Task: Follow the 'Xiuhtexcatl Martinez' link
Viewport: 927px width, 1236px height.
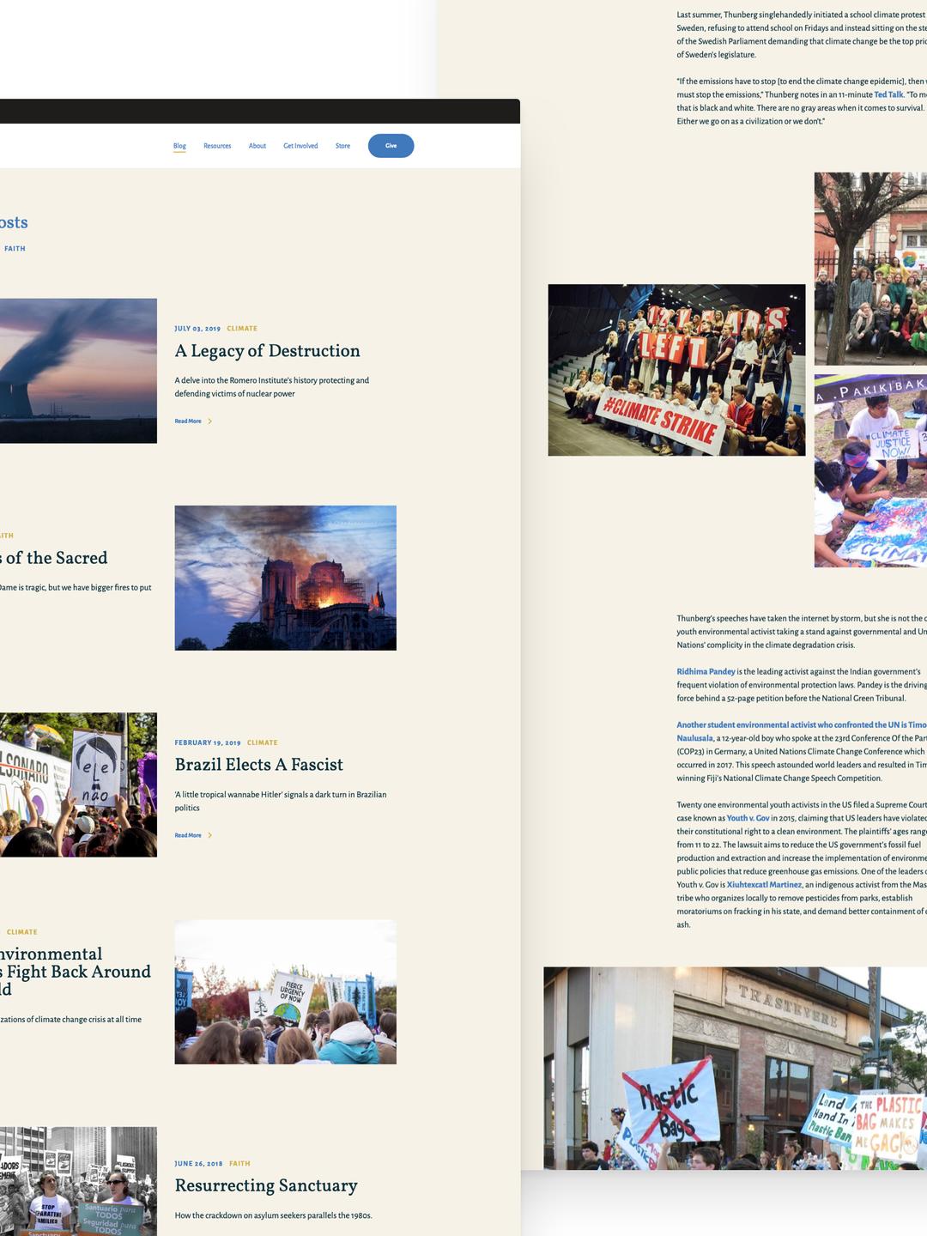Action: [764, 884]
